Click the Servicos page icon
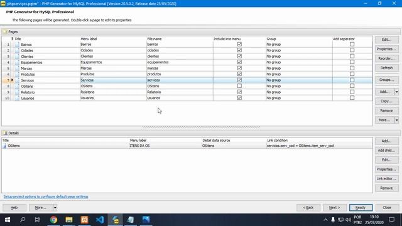 coord(17,80)
